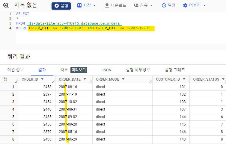Click the 행 column resize handle
This screenshot has height=145, width=226.
pos(16,82)
